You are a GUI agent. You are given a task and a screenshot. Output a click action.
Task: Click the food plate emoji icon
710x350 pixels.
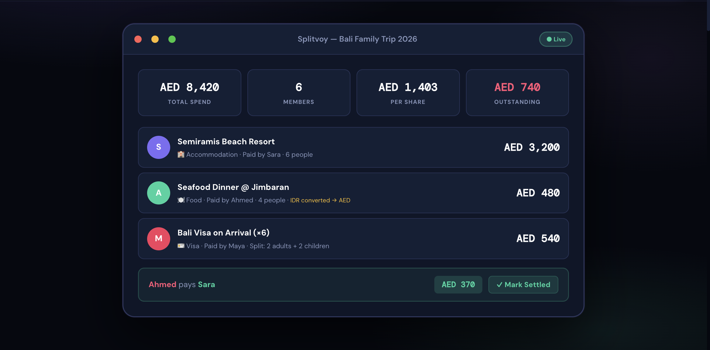coord(181,200)
